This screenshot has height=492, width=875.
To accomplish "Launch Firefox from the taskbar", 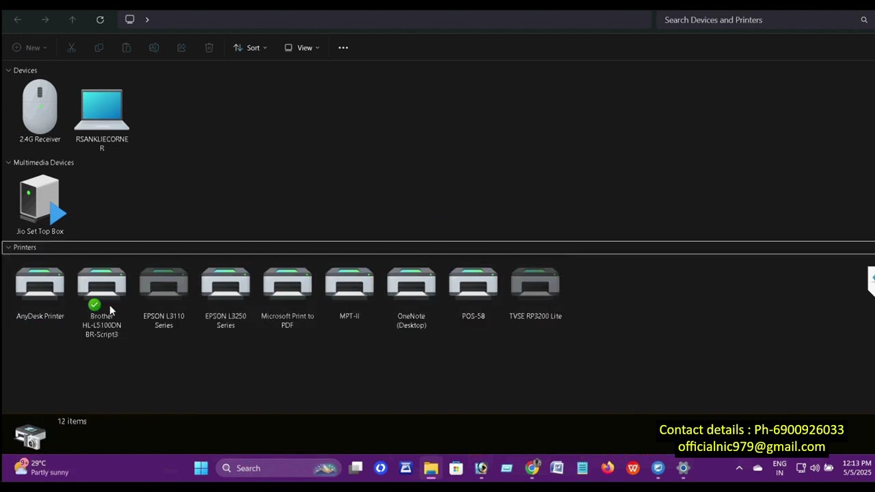I will 608,468.
